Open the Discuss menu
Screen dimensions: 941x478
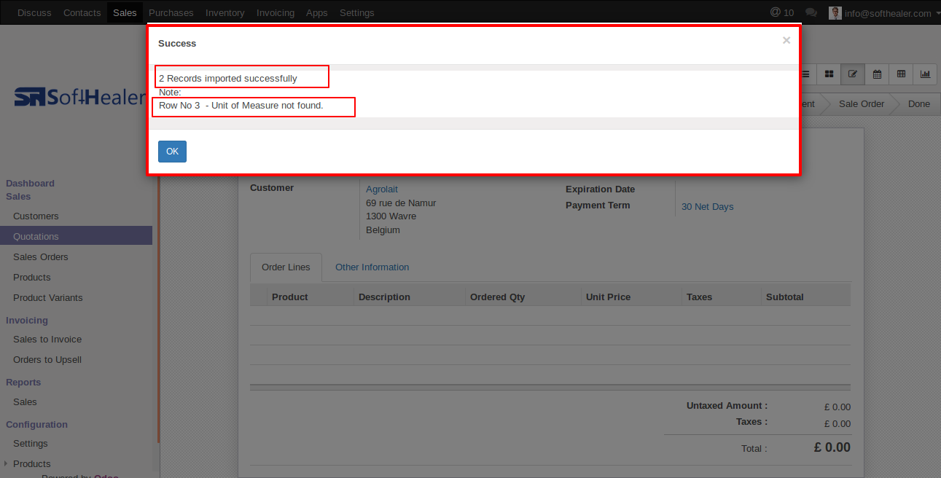click(x=34, y=12)
